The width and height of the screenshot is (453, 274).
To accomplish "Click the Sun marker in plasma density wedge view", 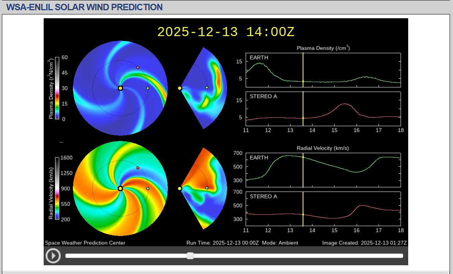I will (x=180, y=88).
